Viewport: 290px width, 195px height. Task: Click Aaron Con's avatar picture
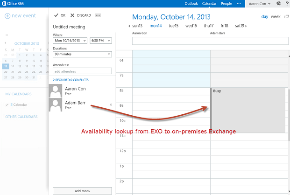pyautogui.click(x=55, y=91)
